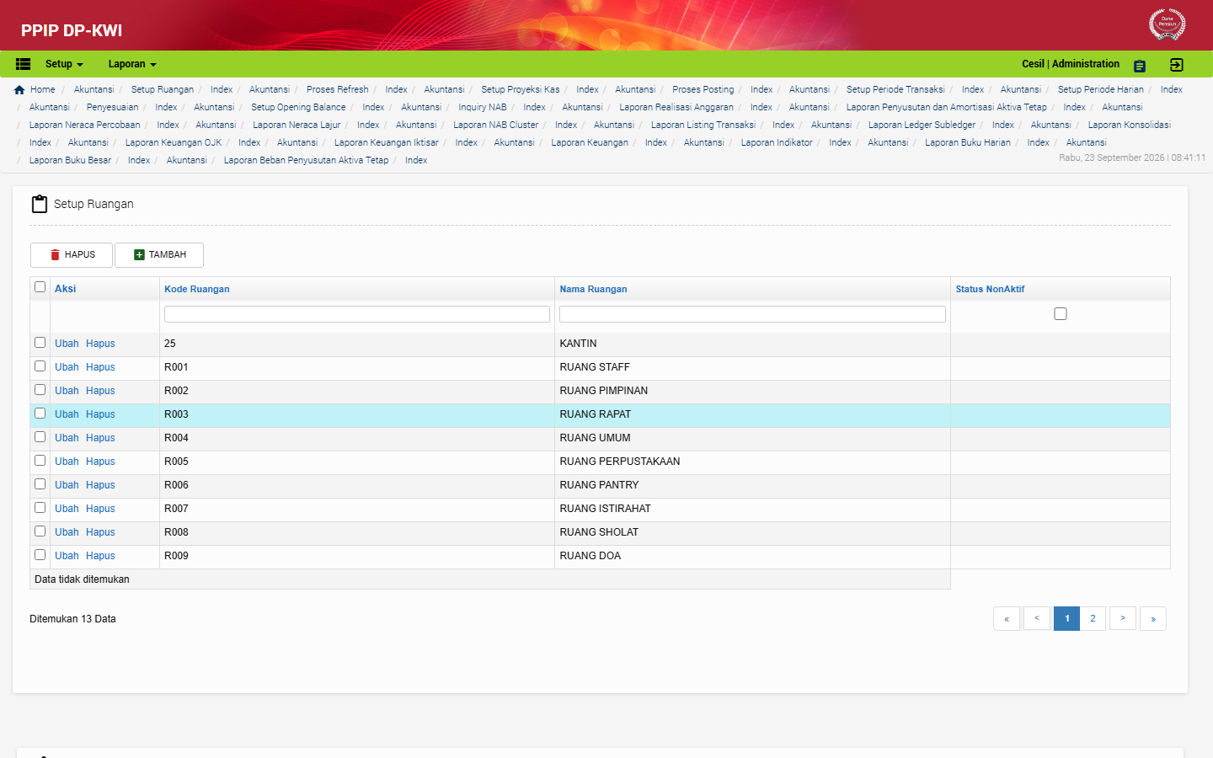Click the Home icon in breadcrumb
1213x758 pixels.
[x=19, y=89]
